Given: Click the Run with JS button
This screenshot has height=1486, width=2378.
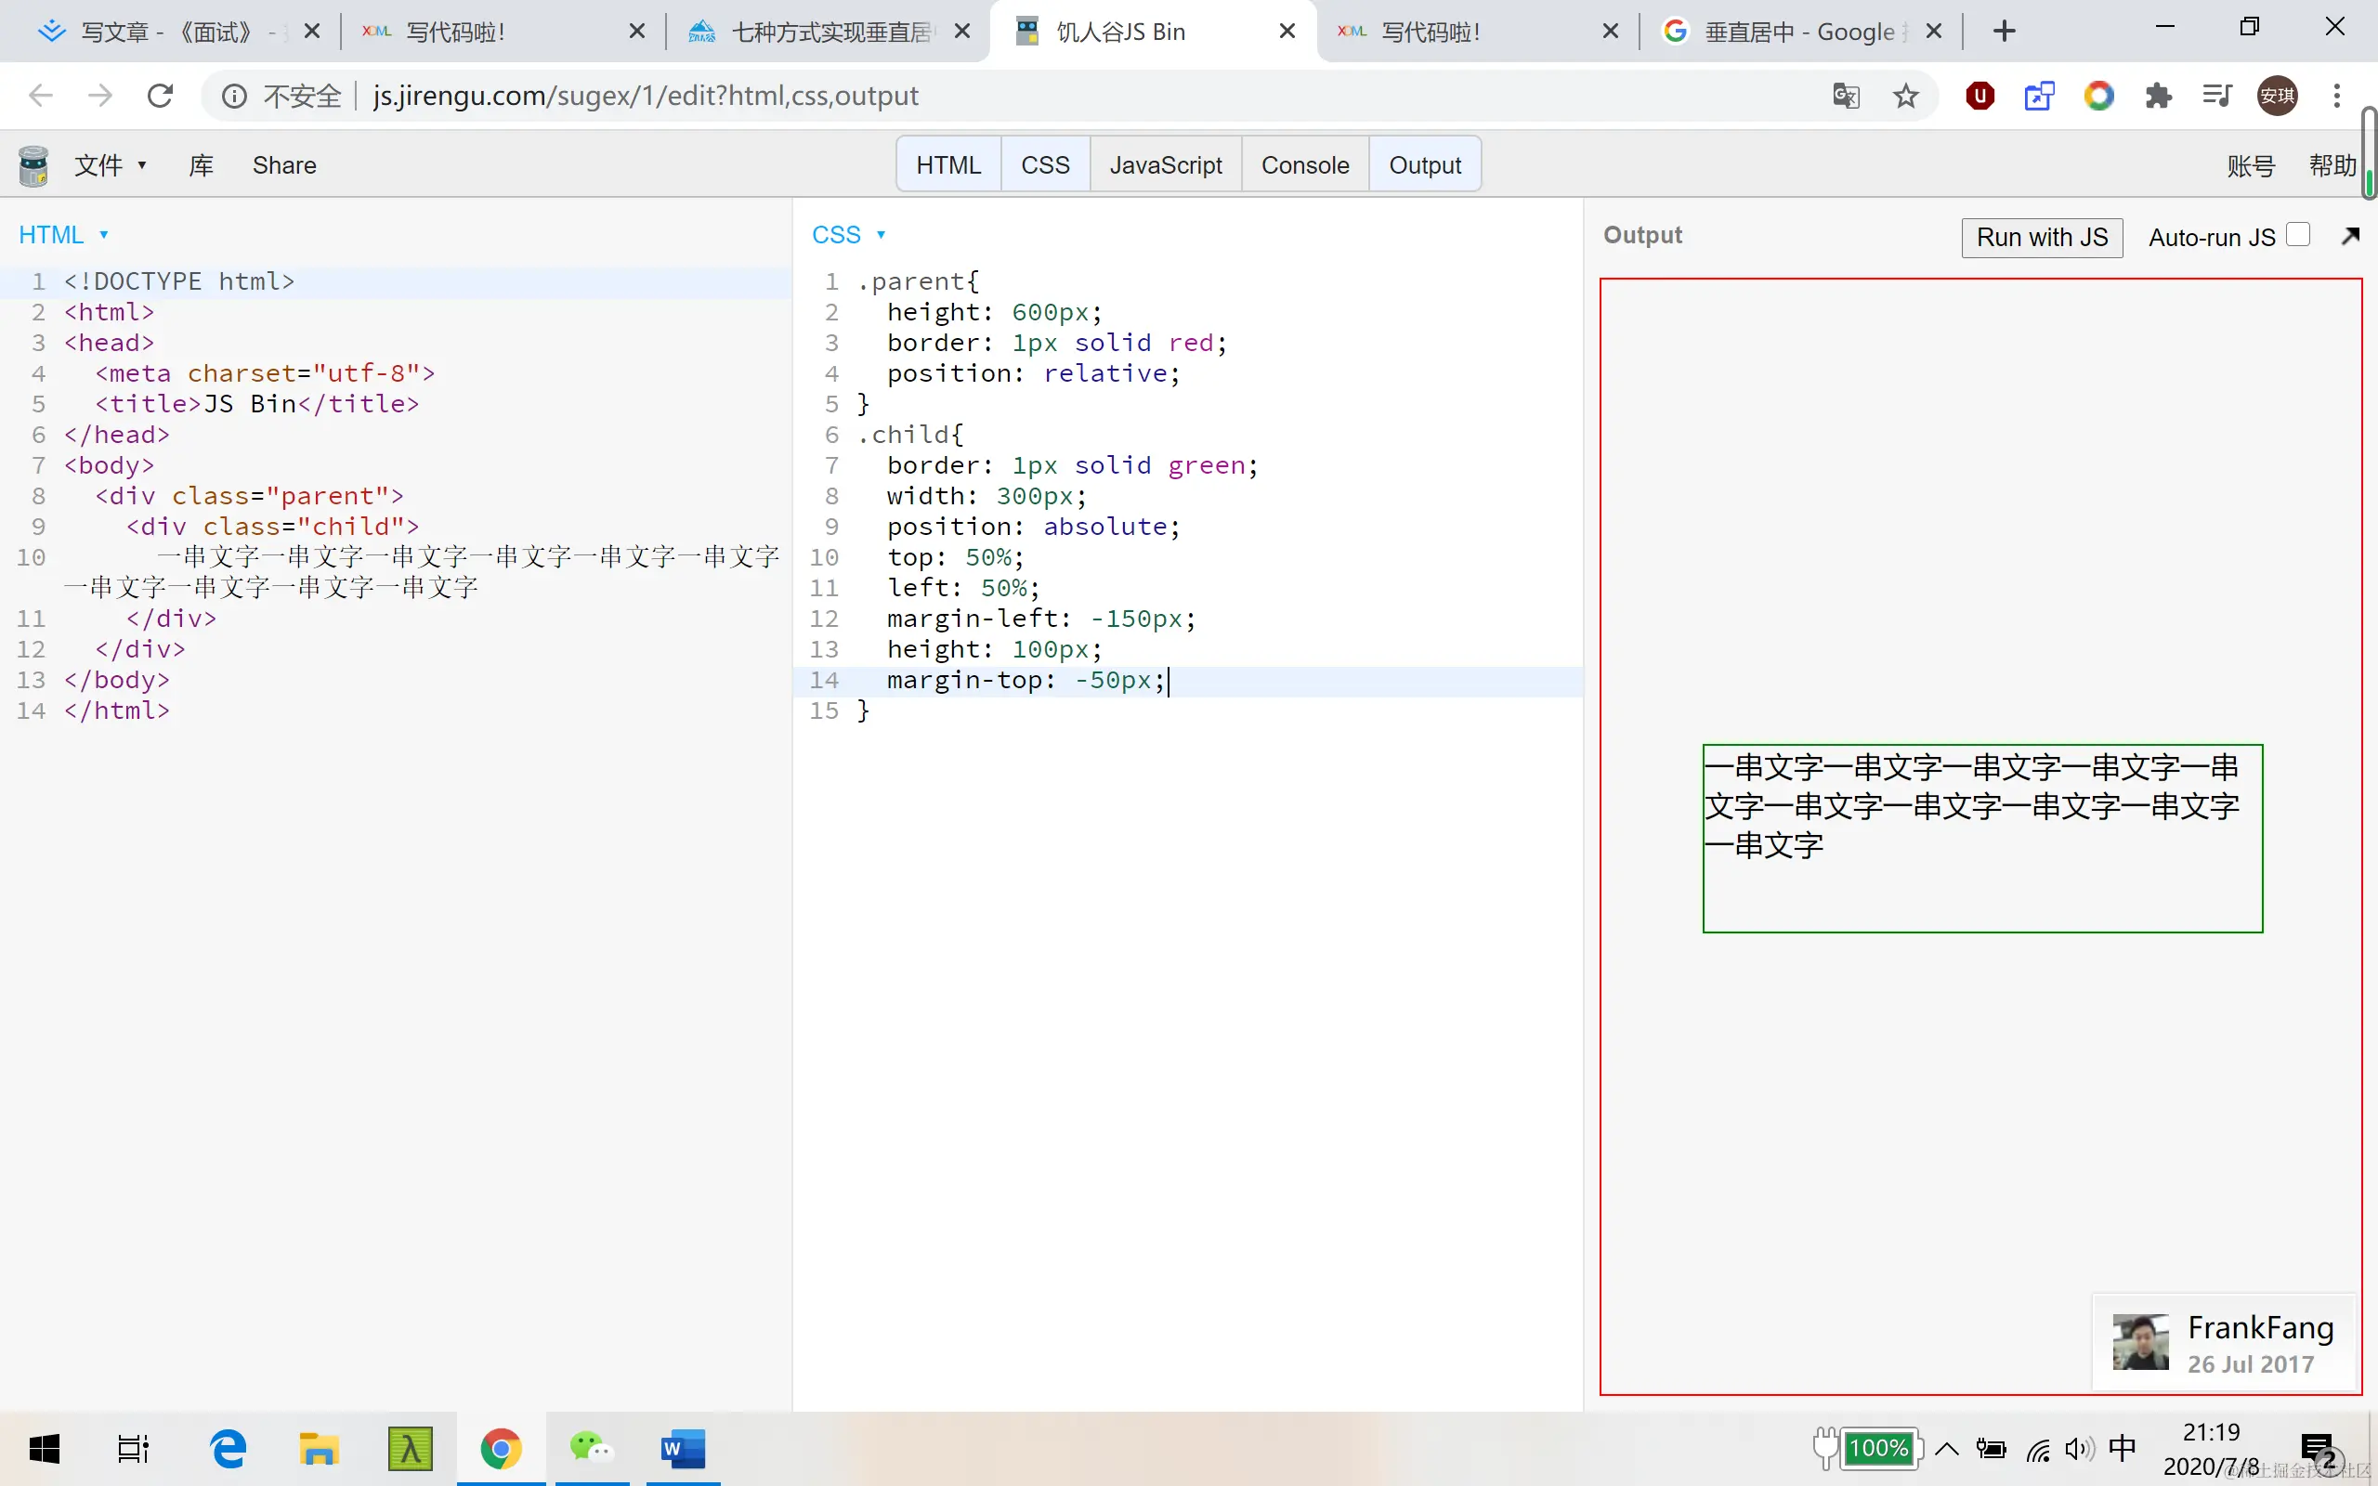Looking at the screenshot, I should (2041, 238).
